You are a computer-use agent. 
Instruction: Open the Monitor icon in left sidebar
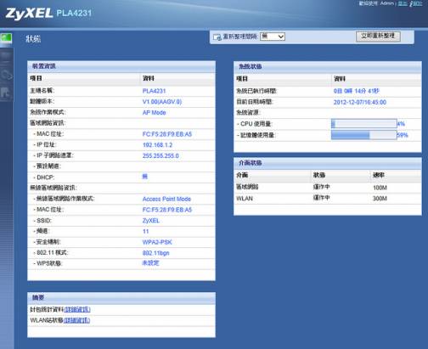6,57
